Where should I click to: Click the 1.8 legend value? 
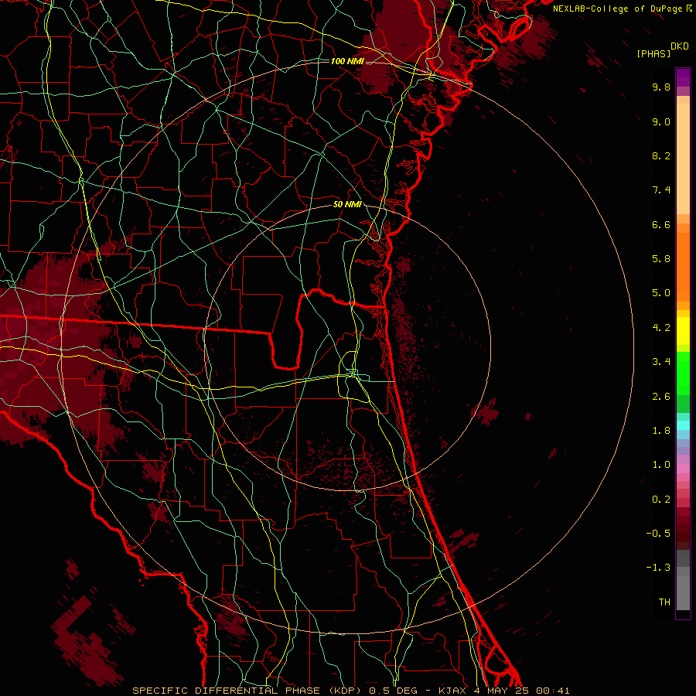coord(661,431)
